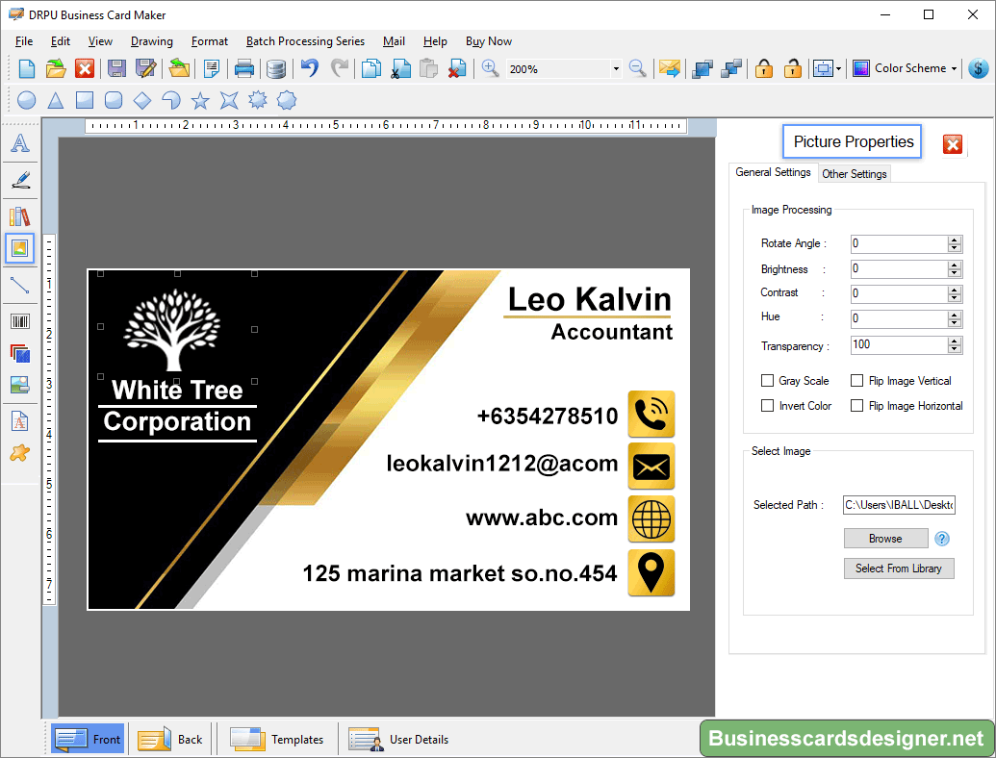996x758 pixels.
Task: Decrease Hue with down arrow
Action: click(x=954, y=322)
